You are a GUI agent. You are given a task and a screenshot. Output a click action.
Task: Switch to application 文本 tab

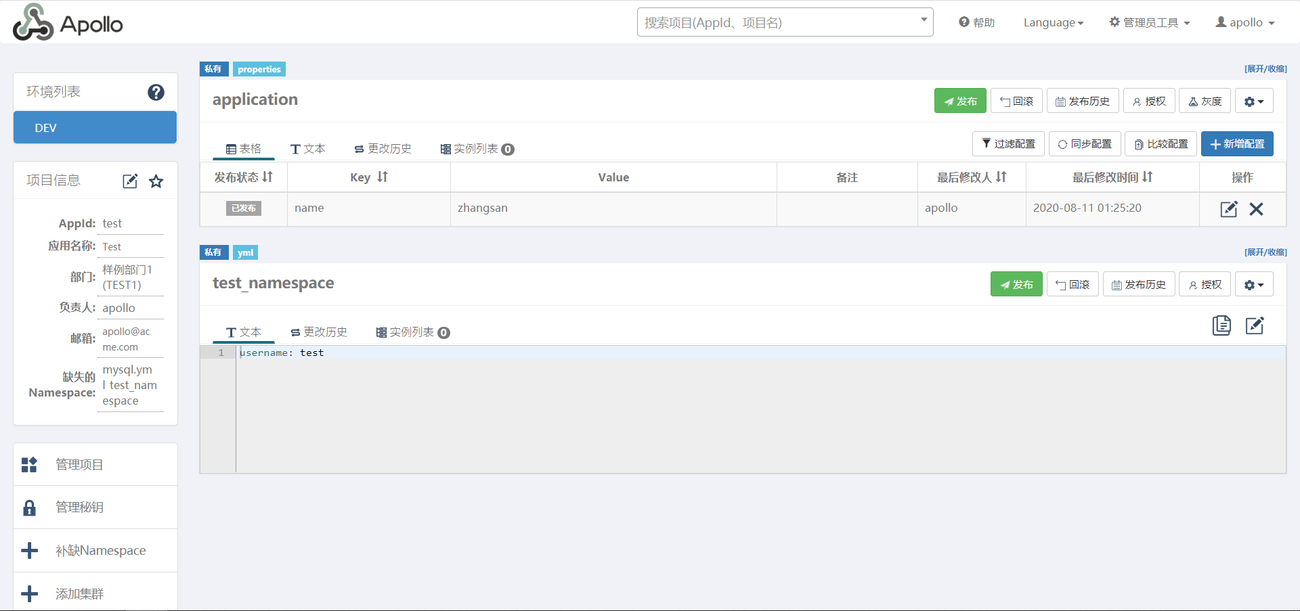point(307,149)
